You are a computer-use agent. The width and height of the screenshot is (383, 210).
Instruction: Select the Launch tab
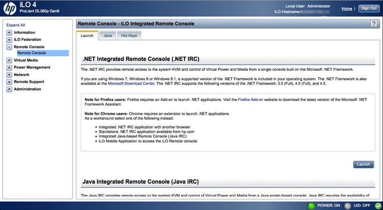(x=87, y=36)
